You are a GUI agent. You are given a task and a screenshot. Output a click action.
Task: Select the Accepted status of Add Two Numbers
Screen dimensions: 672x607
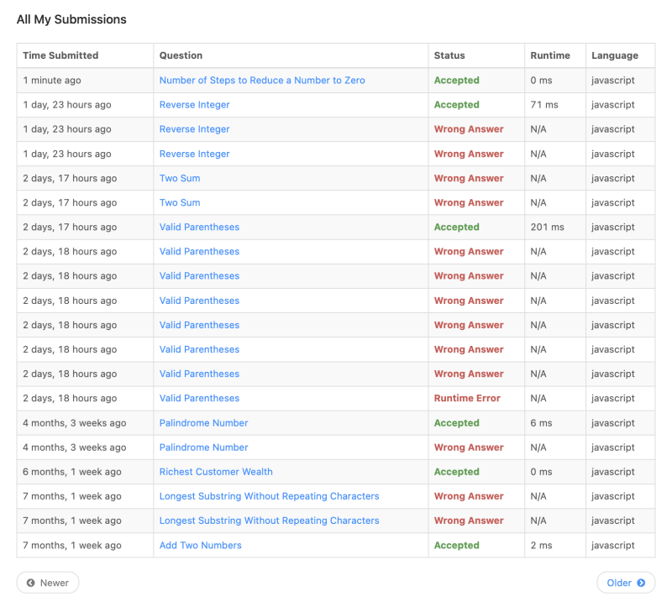click(456, 545)
